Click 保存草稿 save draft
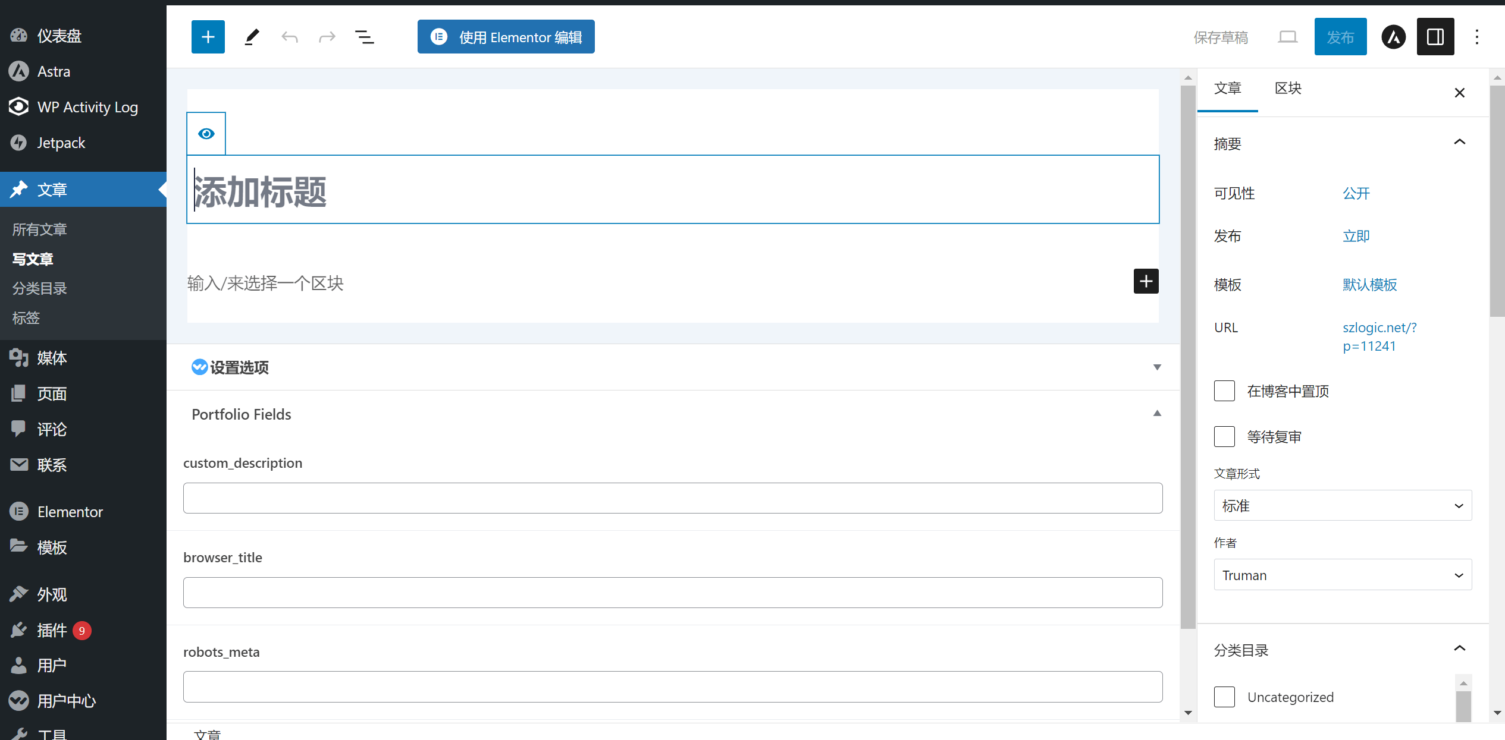The height and width of the screenshot is (740, 1505). point(1221,37)
